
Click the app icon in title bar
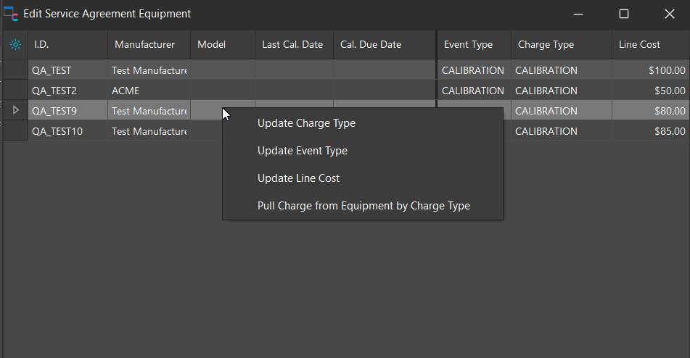tap(11, 14)
